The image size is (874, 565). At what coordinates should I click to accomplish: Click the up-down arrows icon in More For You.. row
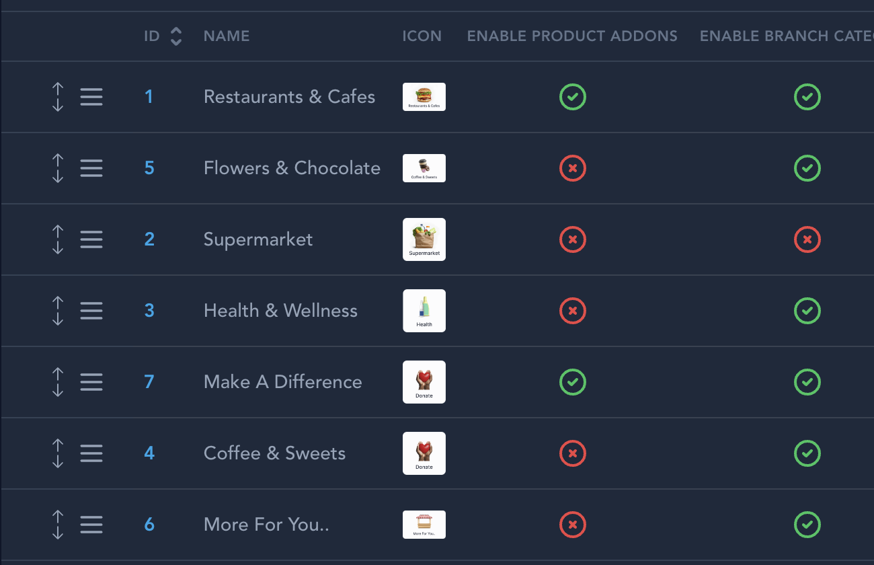pyautogui.click(x=58, y=525)
